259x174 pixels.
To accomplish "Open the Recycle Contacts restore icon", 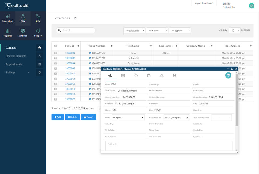I will (39, 56).
